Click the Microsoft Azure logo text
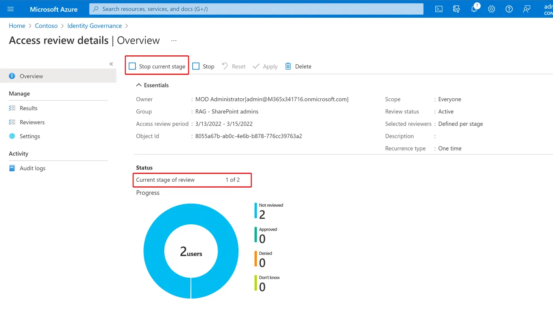The image size is (553, 320). 54,9
